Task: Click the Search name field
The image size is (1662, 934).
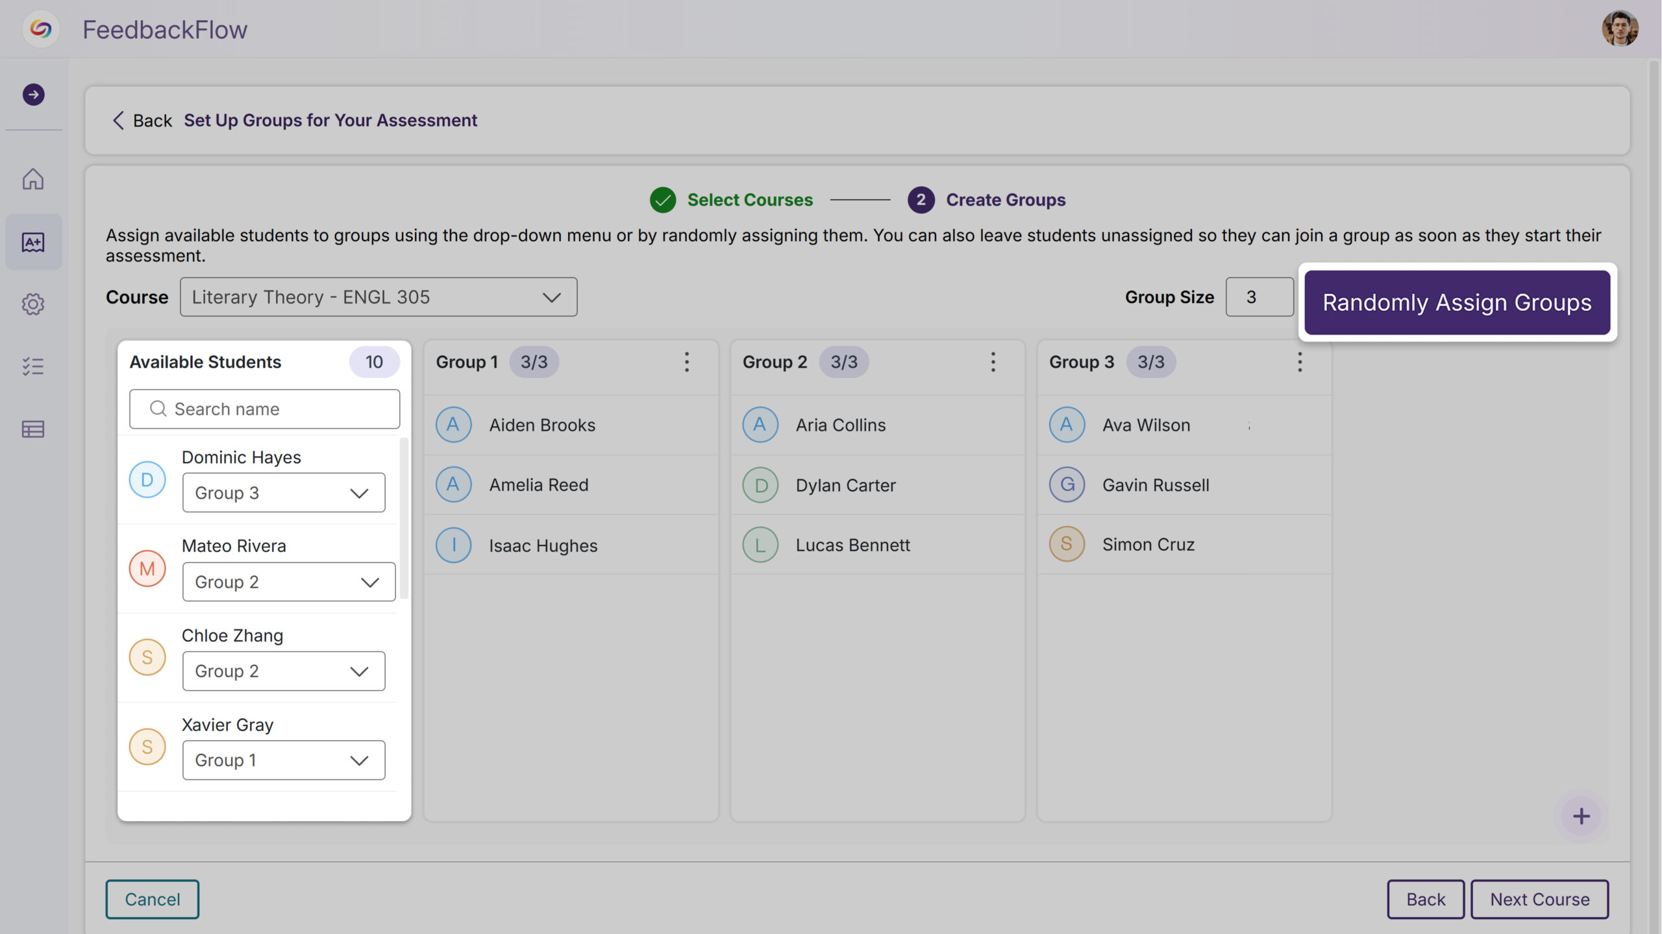Action: (x=265, y=409)
